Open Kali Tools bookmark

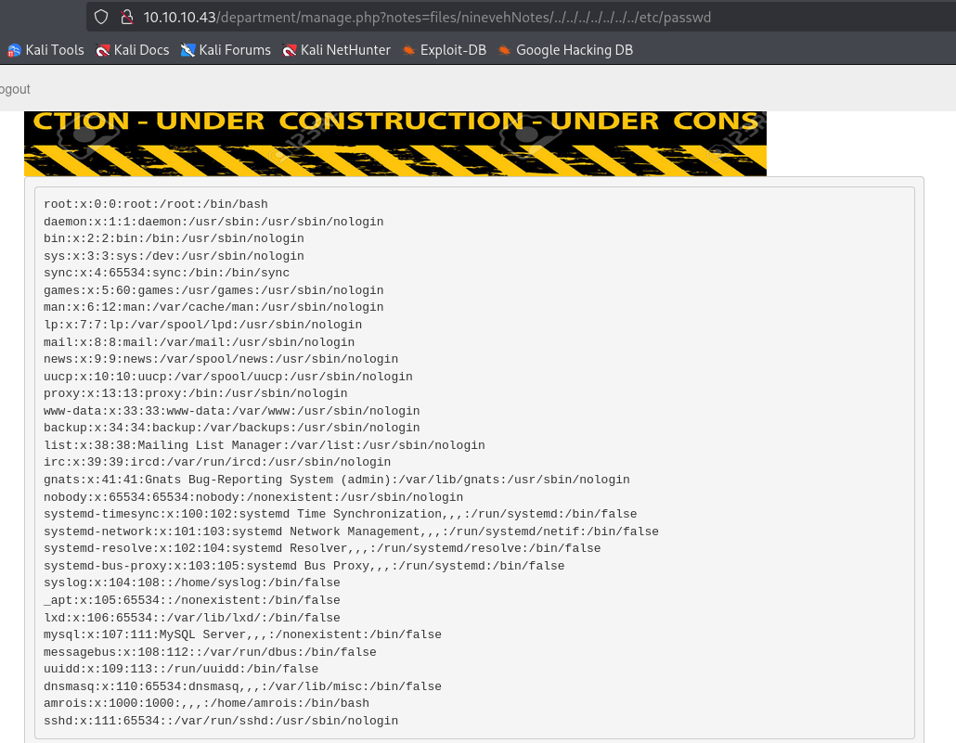click(46, 50)
